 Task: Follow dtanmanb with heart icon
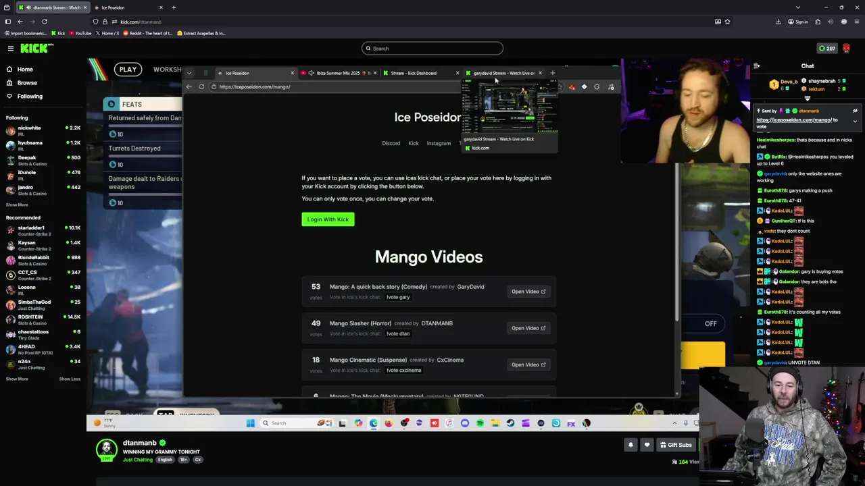[x=647, y=445]
